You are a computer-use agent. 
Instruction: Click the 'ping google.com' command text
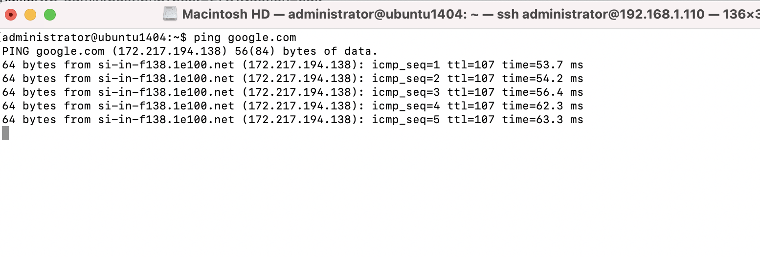click(x=245, y=38)
